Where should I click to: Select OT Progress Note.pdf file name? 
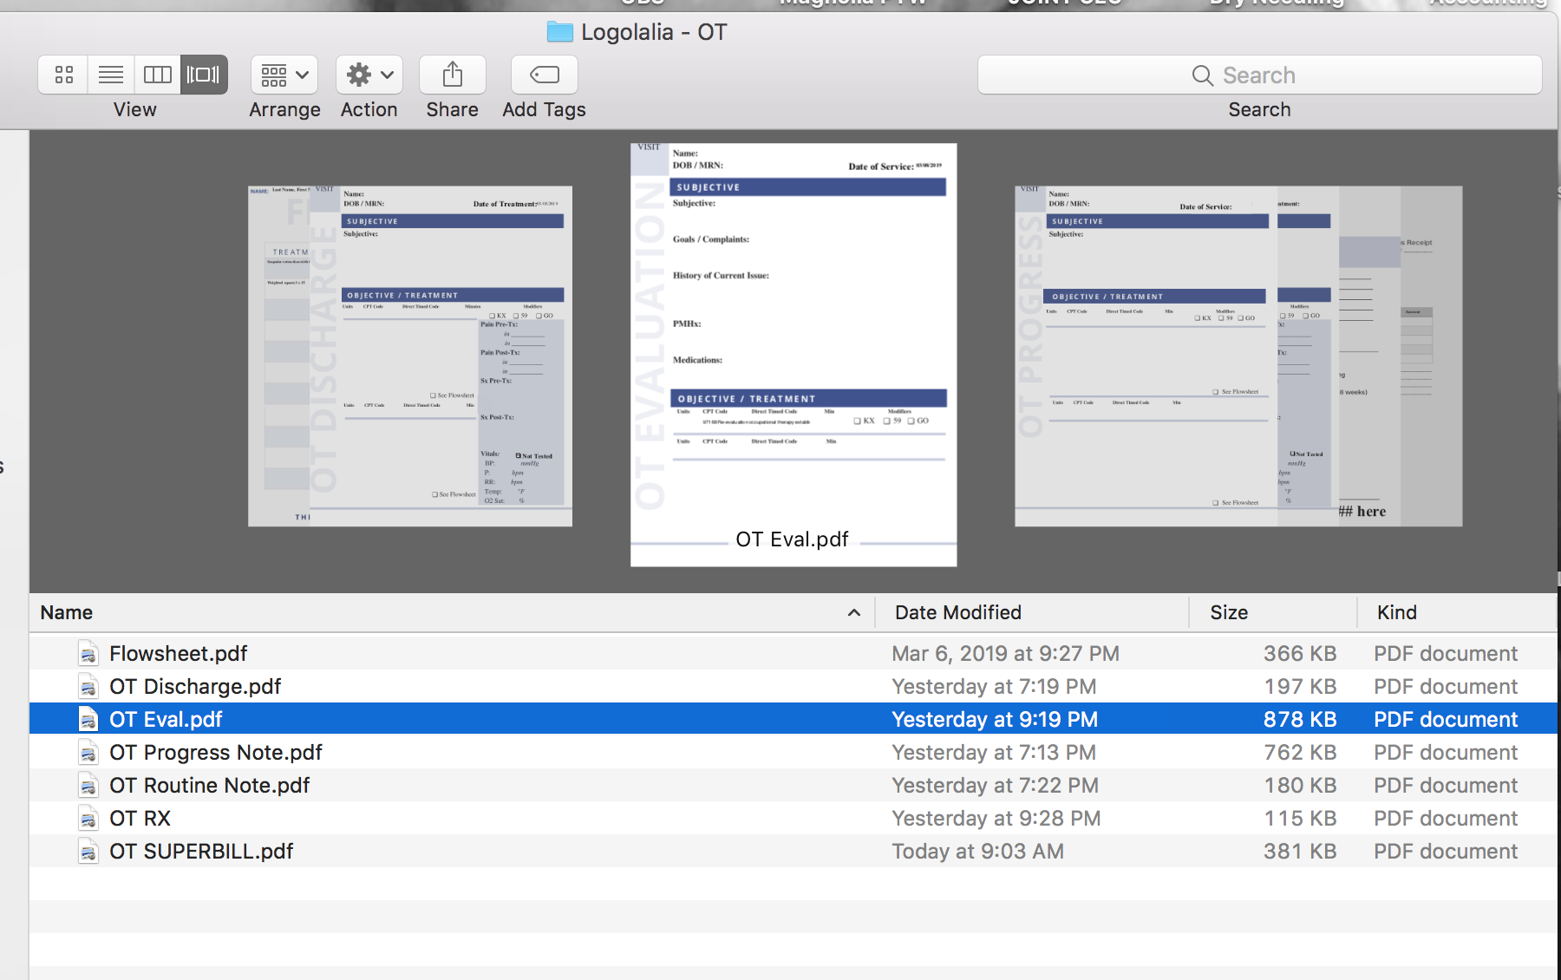coord(216,752)
